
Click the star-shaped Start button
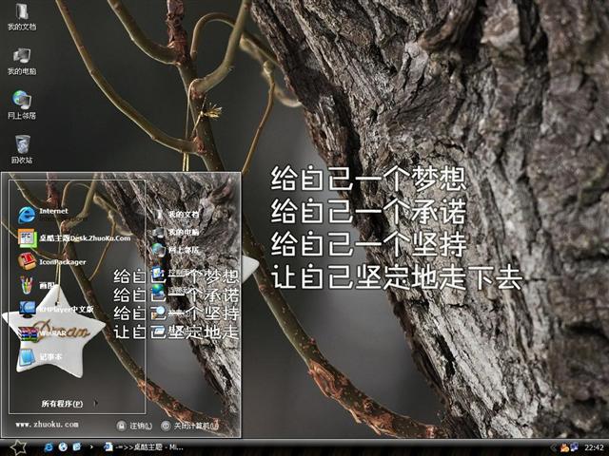[x=18, y=447]
